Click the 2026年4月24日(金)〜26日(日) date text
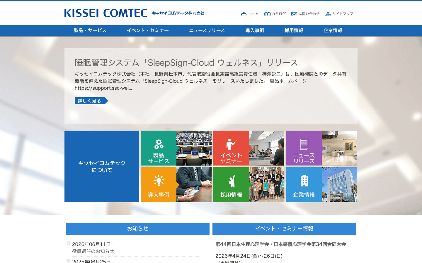Image resolution: width=422 pixels, height=263 pixels. 249,256
